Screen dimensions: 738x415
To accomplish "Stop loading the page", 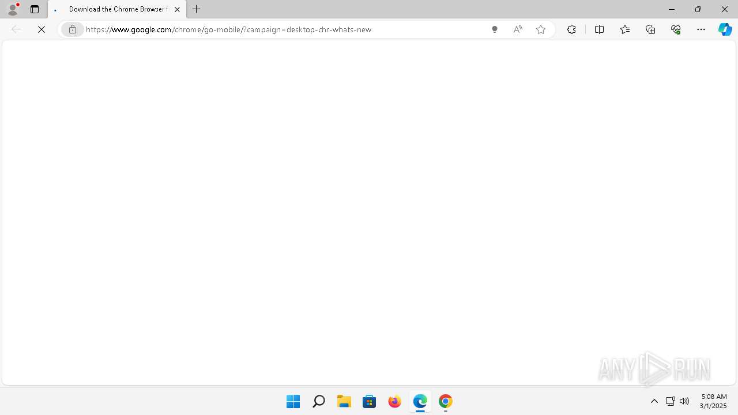I will point(42,29).
